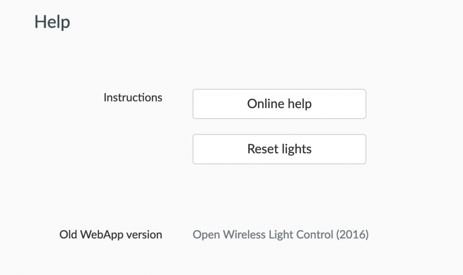Tap the button labeled Online help
Image resolution: width=463 pixels, height=275 pixels.
coord(279,104)
